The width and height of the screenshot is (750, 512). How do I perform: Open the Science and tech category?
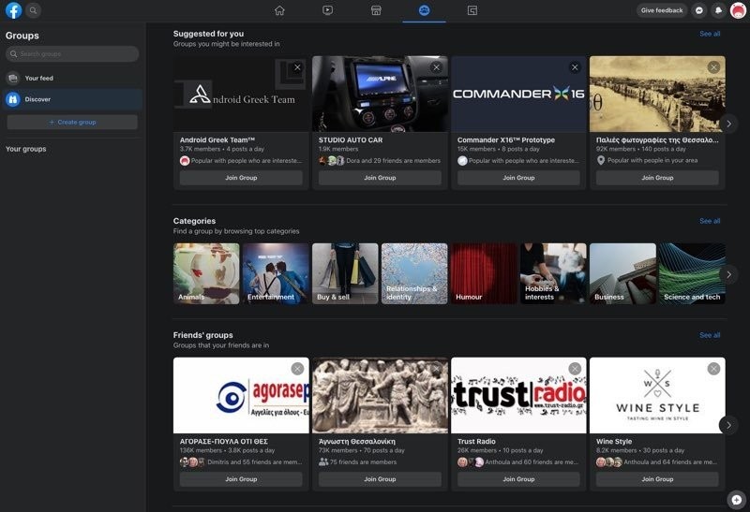coord(692,273)
